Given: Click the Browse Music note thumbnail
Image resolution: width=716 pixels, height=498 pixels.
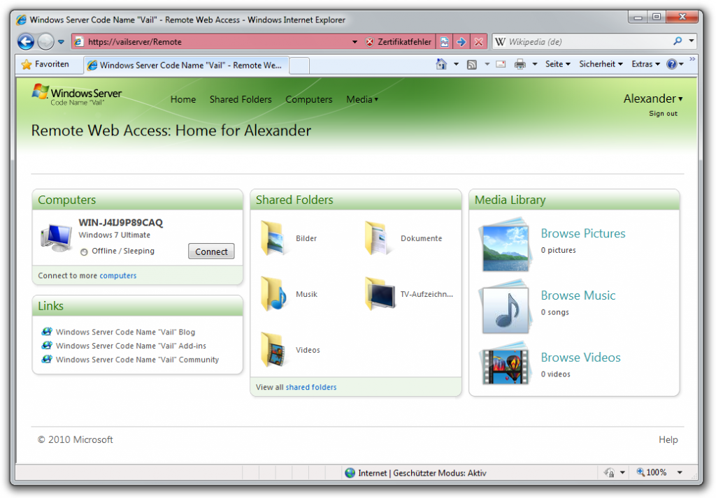Looking at the screenshot, I should [505, 307].
